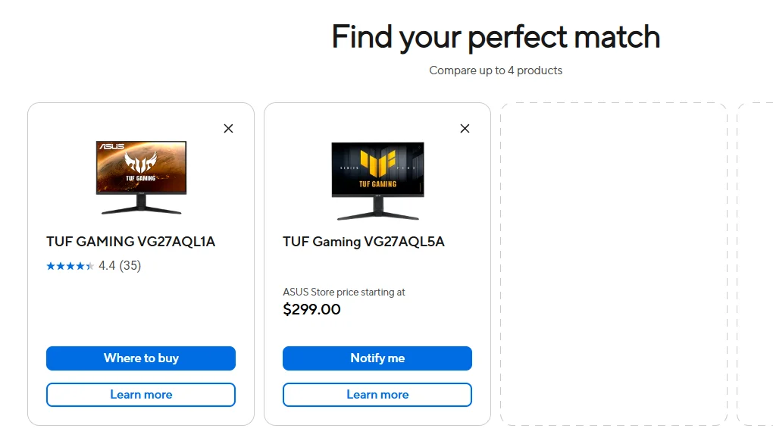Click the Find your perfect match heading

tap(496, 36)
